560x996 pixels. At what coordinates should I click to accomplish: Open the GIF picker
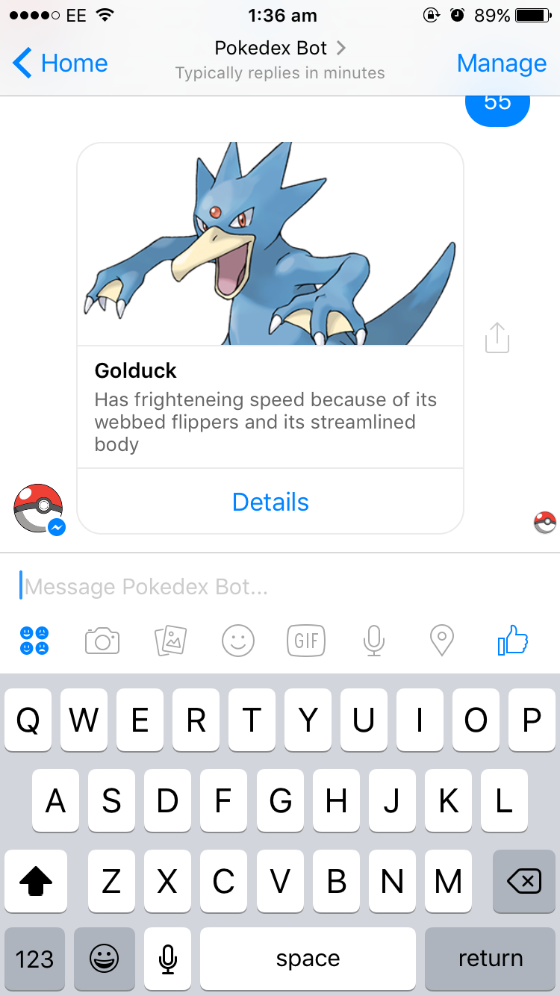[x=306, y=641]
